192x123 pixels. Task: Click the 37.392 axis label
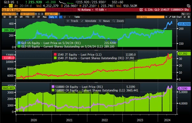coord(184,54)
